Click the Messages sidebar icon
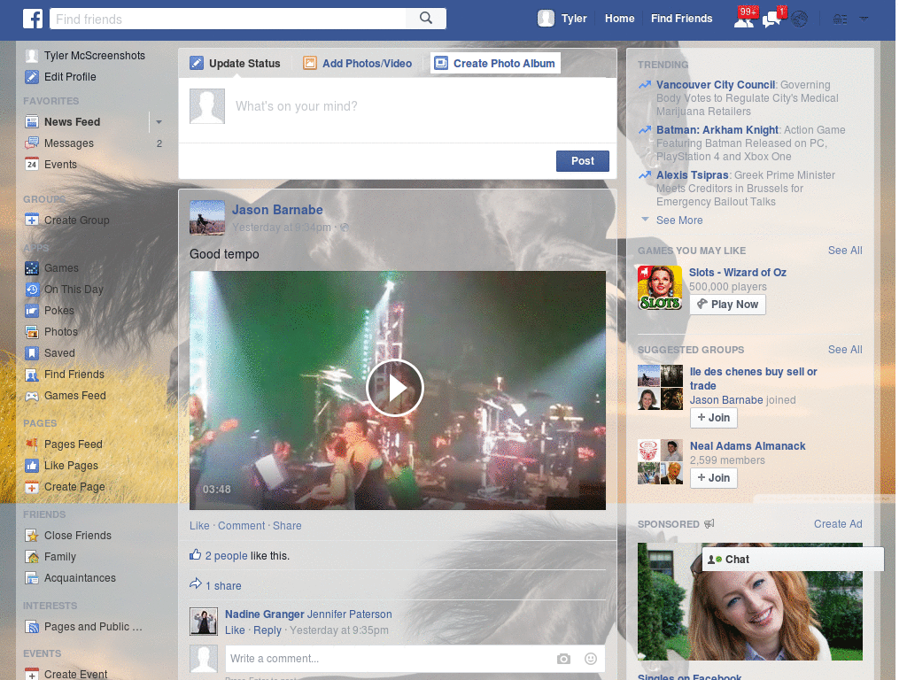907x680 pixels. [x=32, y=143]
